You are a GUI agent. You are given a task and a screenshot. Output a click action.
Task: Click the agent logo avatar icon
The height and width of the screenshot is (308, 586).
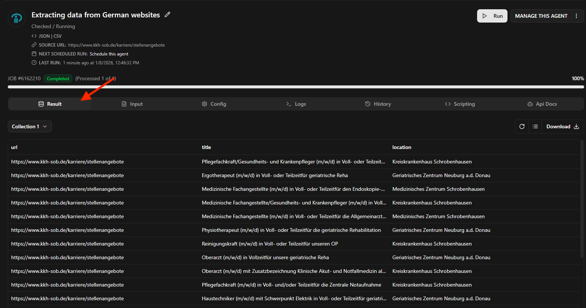coord(17,18)
